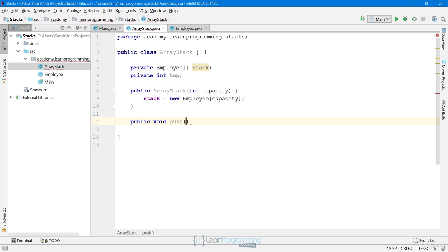
Task: Click push() in editor breadcrumb bar
Action: pyautogui.click(x=148, y=233)
